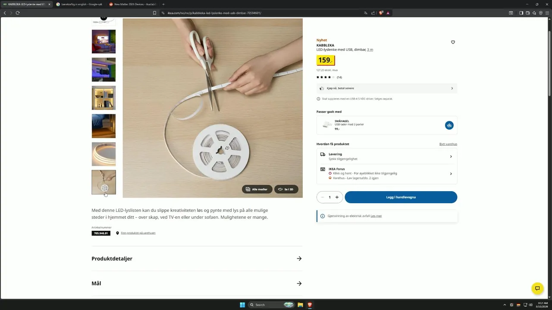Open the star rating reviews (14)

(329, 77)
